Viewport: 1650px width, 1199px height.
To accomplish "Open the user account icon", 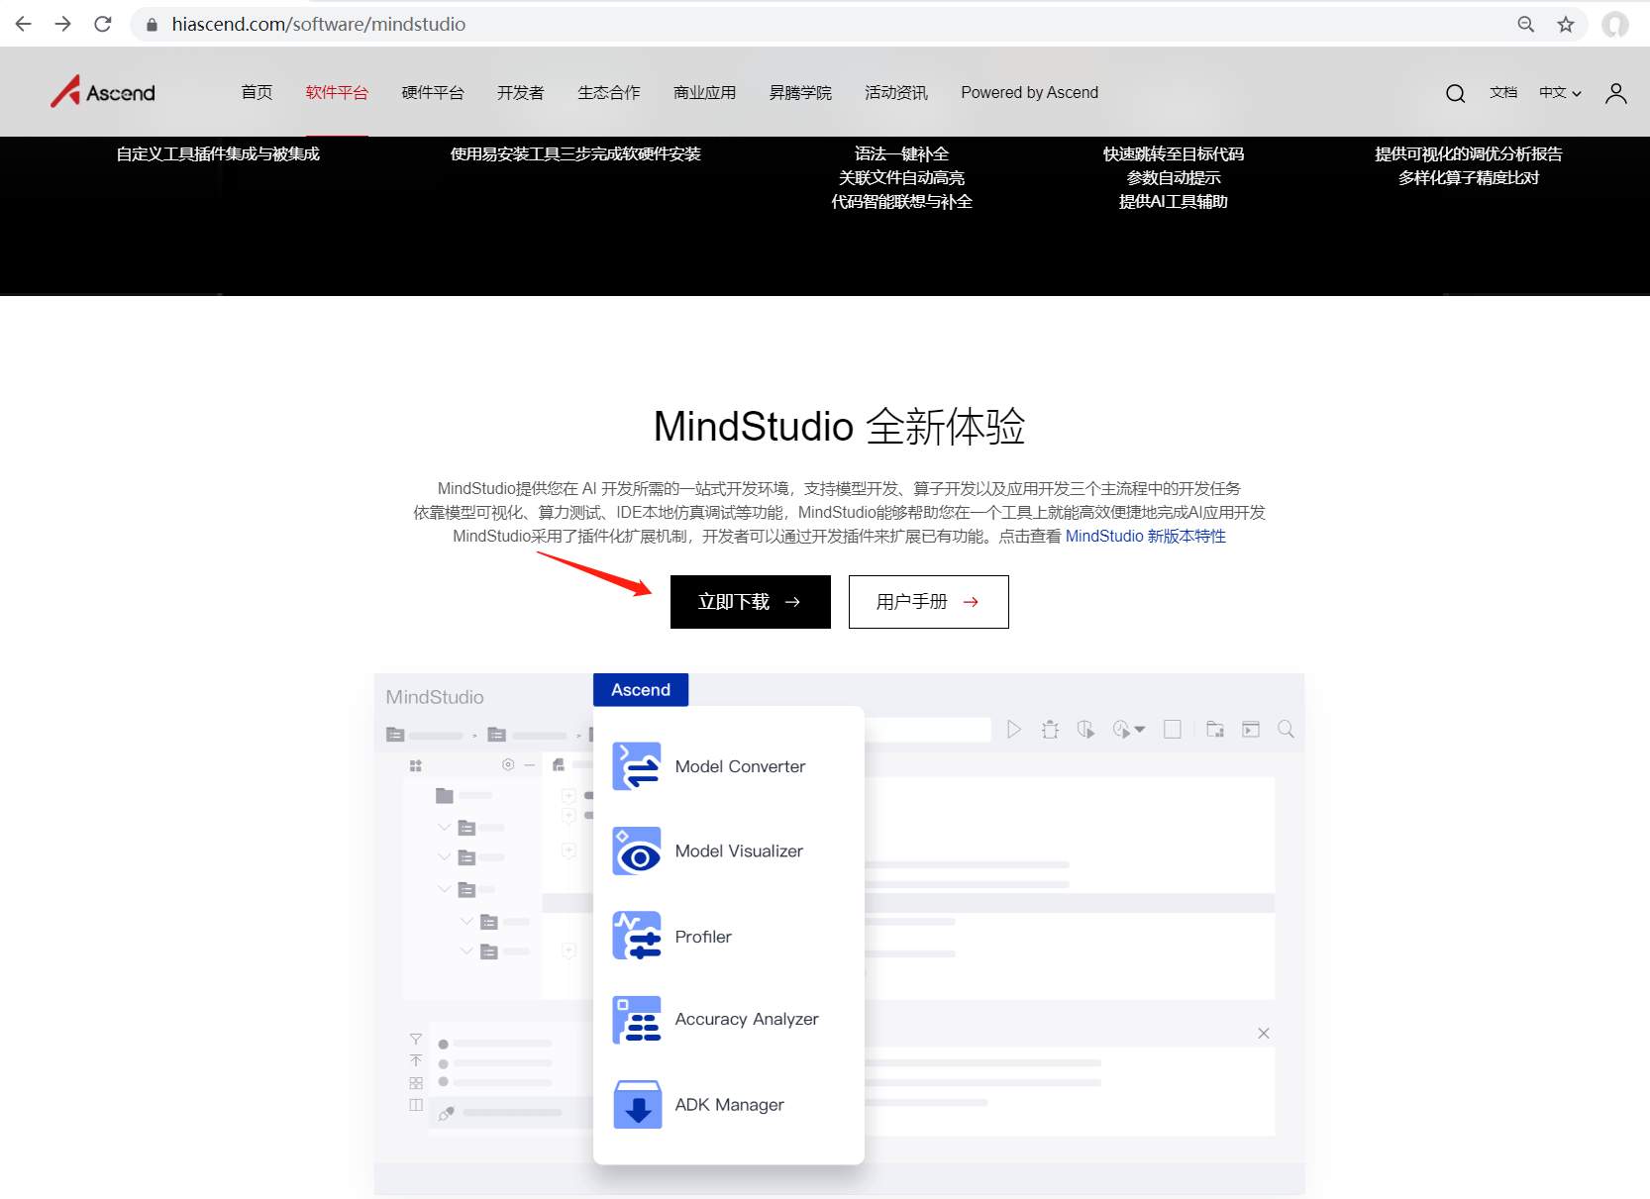I will point(1615,93).
